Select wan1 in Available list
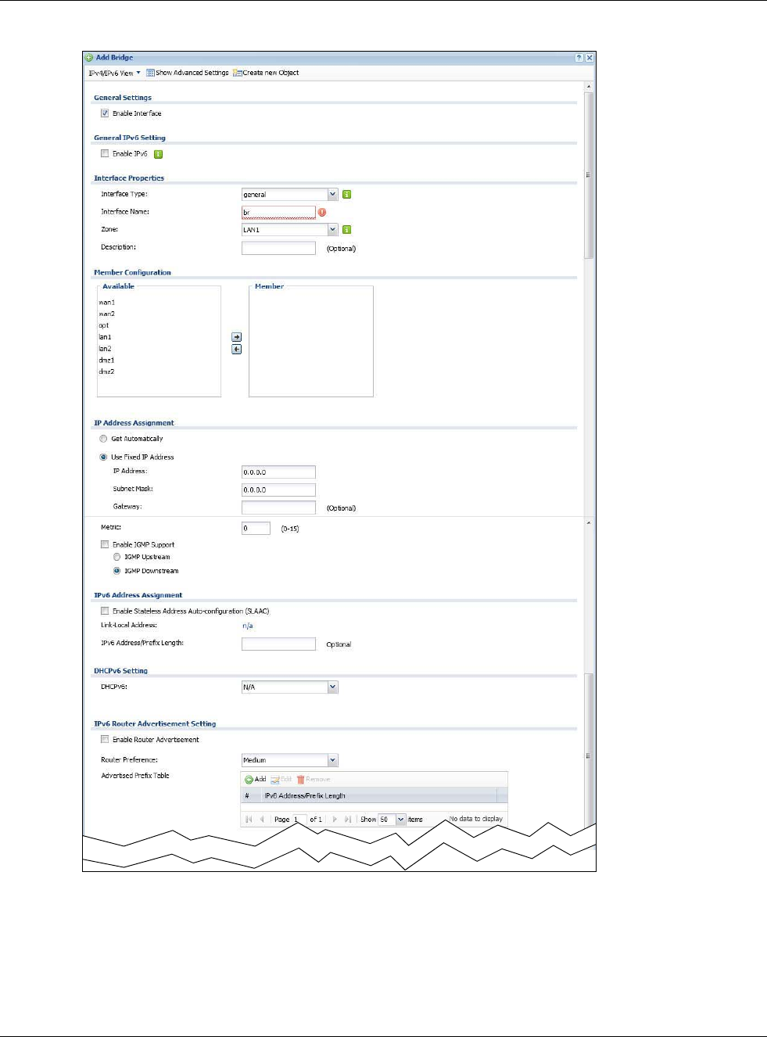Screen dimensions: 767x1037 pos(107,303)
